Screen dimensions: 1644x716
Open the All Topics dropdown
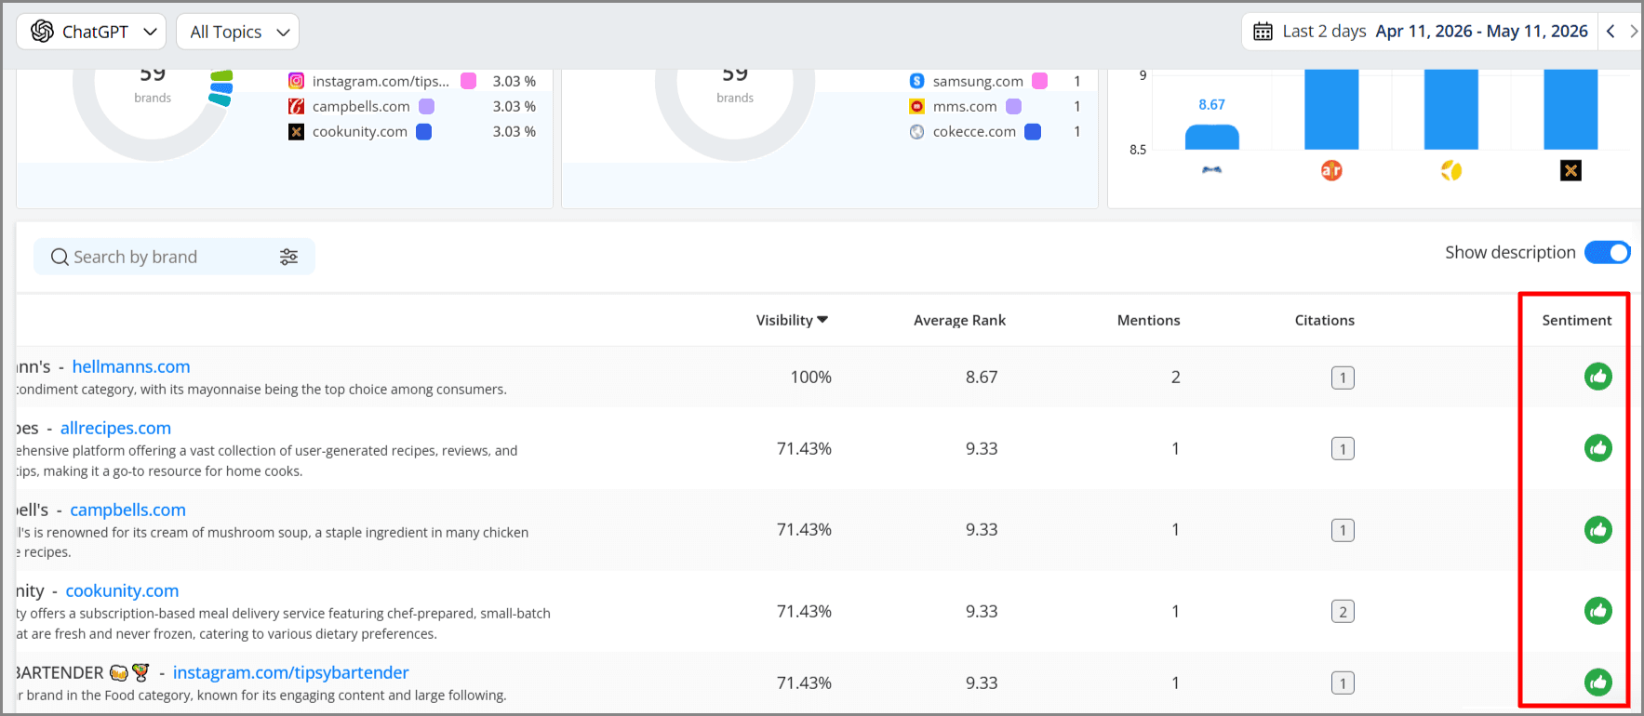click(237, 32)
